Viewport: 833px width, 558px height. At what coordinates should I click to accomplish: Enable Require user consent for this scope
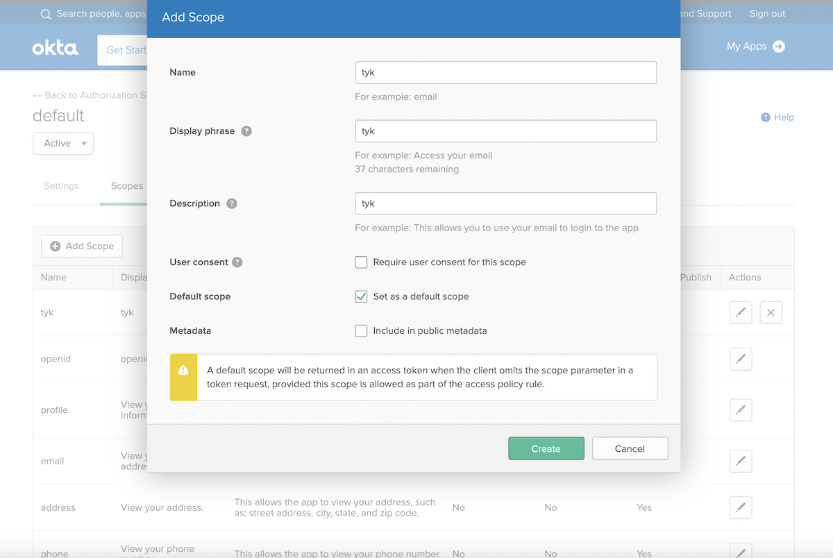pos(361,262)
